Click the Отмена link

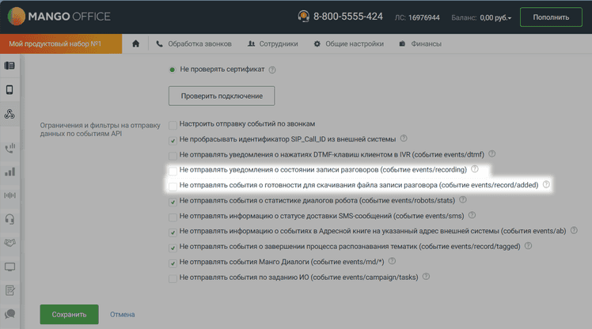point(123,314)
